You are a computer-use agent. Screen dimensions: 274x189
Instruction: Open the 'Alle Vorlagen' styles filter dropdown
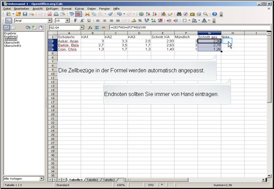pos(42,179)
